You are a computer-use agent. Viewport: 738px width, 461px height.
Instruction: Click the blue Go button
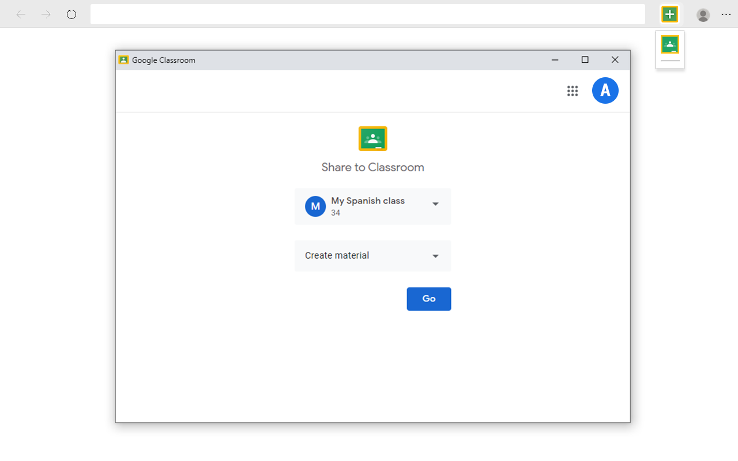pyautogui.click(x=429, y=299)
